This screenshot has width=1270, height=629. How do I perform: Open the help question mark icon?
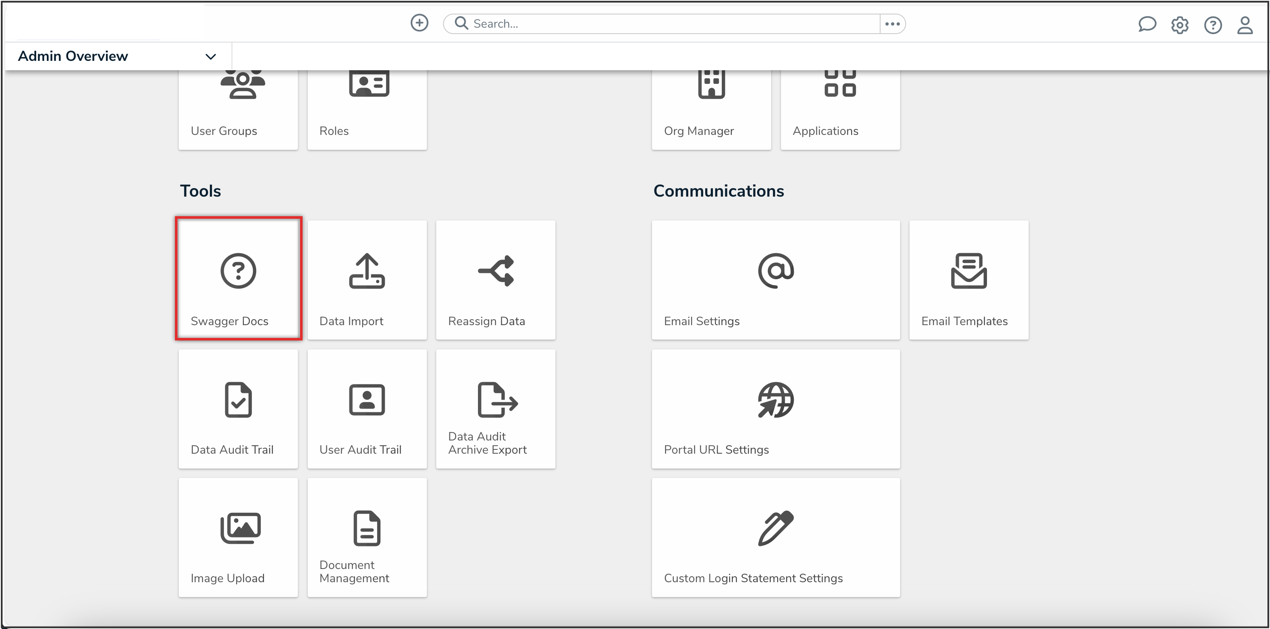pos(1212,25)
